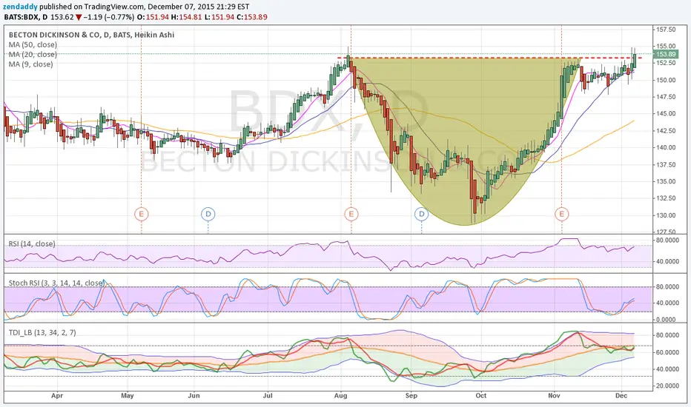Click the TradingView.com publication text
Viewport: 691px width, 407px height.
coord(113,7)
